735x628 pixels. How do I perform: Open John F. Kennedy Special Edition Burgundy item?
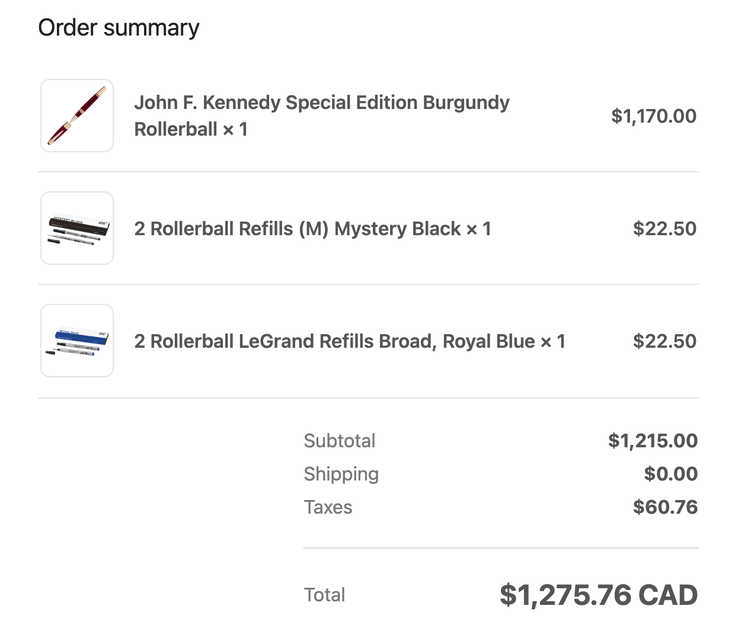click(321, 103)
